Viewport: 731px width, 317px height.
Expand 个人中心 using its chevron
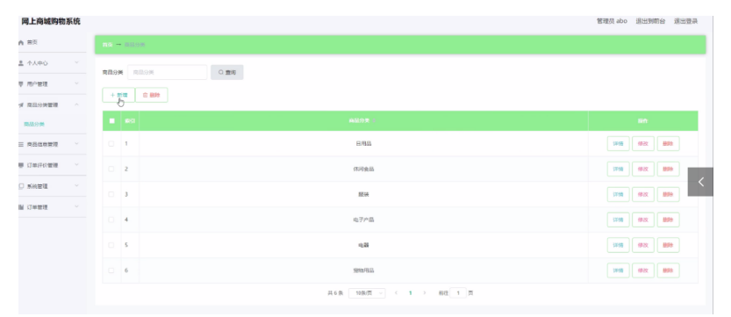[77, 63]
